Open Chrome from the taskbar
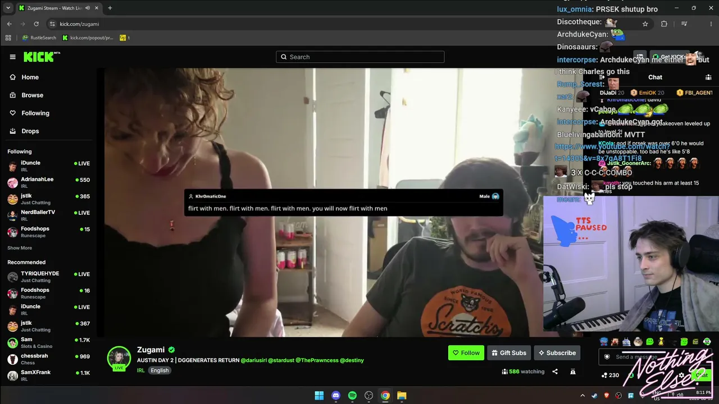 tap(385, 396)
